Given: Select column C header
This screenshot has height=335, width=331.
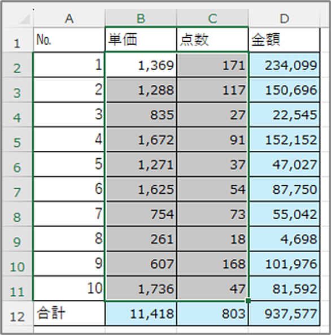Looking at the screenshot, I should (x=212, y=19).
